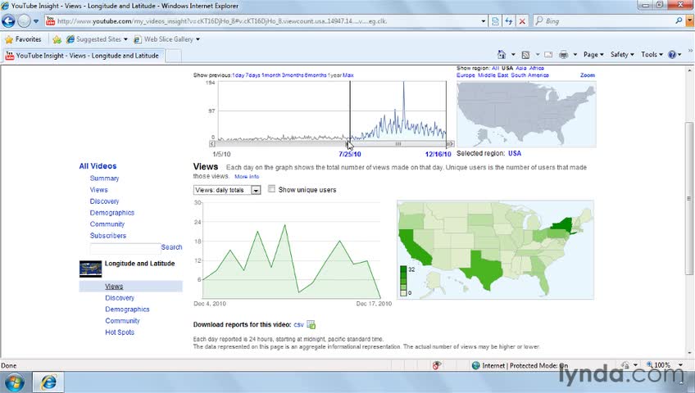Select the South America region link
695x393 pixels.
click(529, 75)
